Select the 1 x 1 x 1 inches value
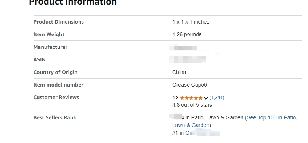This screenshot has height=143, width=308. tap(191, 22)
